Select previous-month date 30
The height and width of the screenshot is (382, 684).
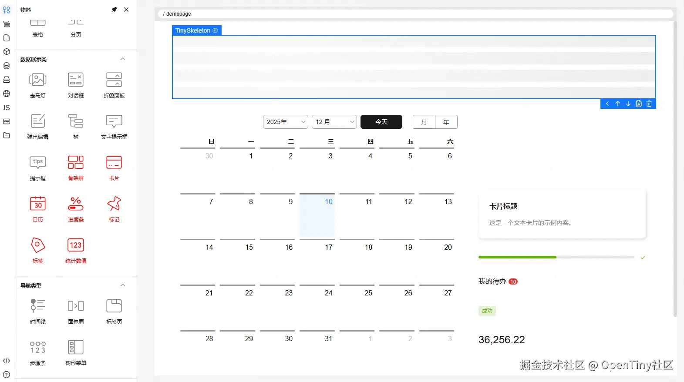click(197, 170)
